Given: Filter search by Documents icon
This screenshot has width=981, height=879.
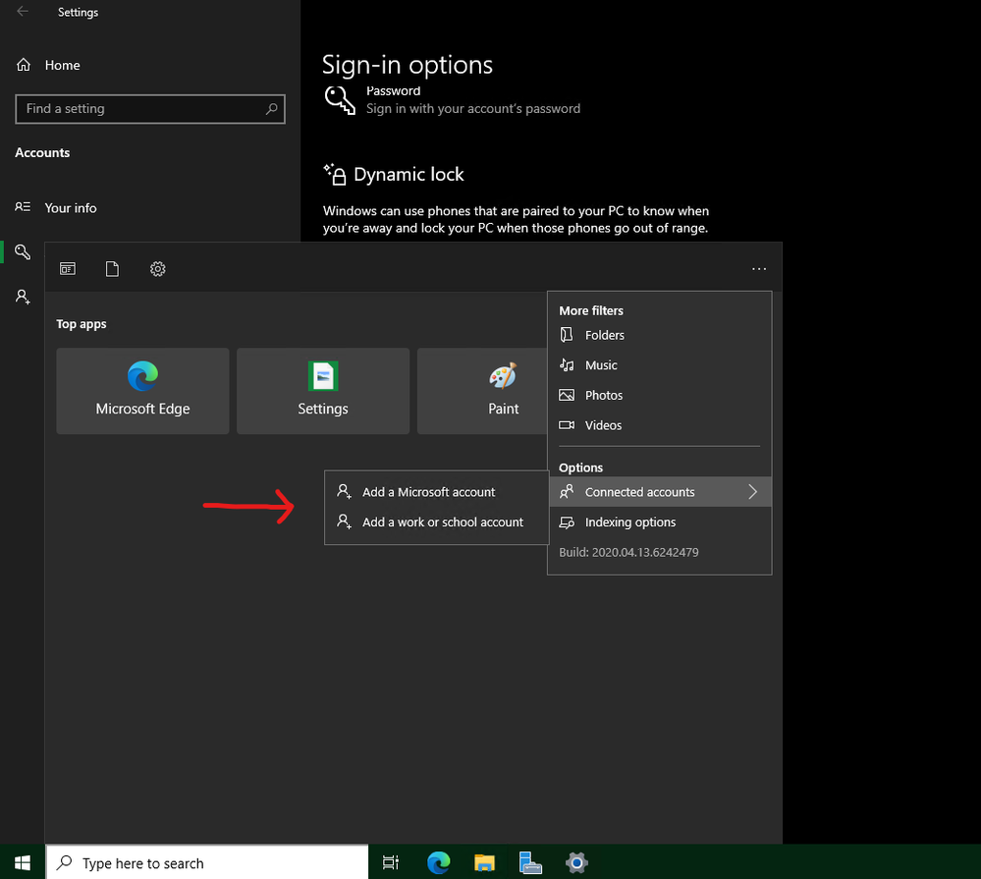Looking at the screenshot, I should click(112, 269).
